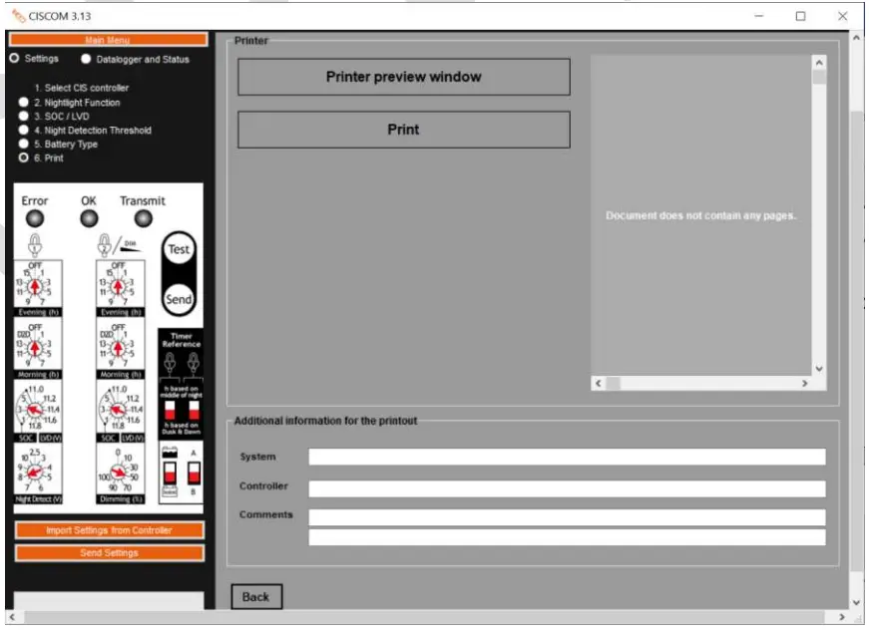
Task: Click the Back button
Action: pos(256,596)
